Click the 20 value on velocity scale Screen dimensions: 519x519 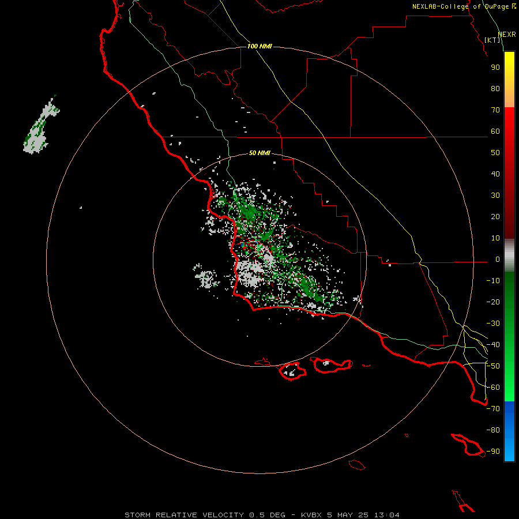(x=495, y=216)
